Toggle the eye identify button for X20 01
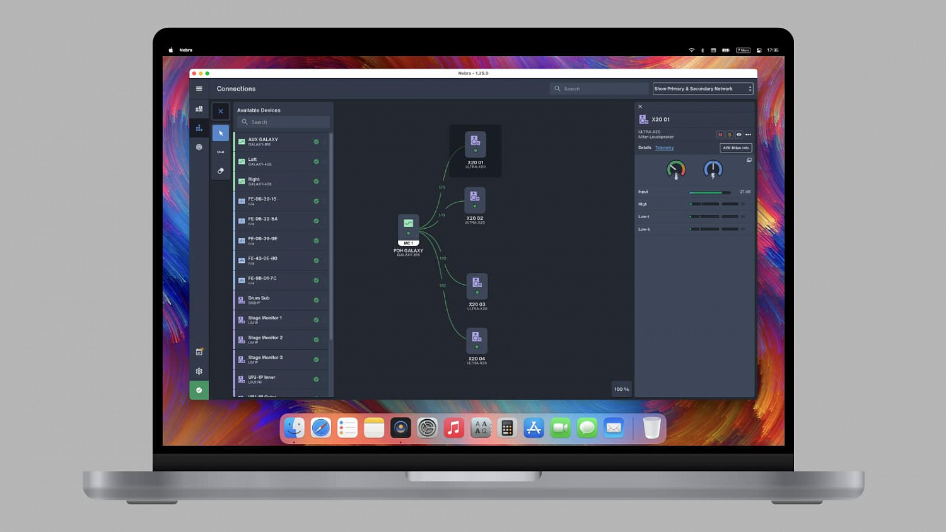Image resolution: width=946 pixels, height=532 pixels. pyautogui.click(x=739, y=135)
